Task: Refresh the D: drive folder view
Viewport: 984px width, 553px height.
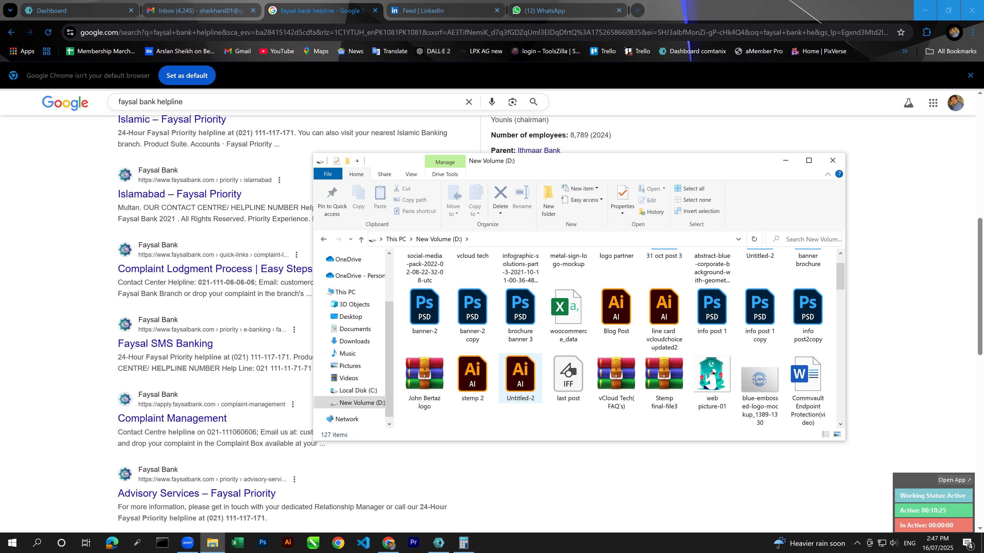Action: (754, 239)
